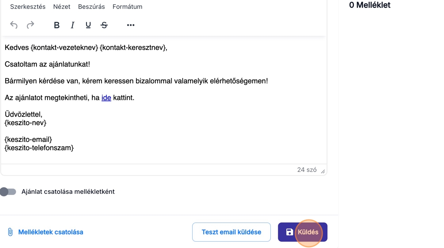Toggle Italic formatting

72,25
